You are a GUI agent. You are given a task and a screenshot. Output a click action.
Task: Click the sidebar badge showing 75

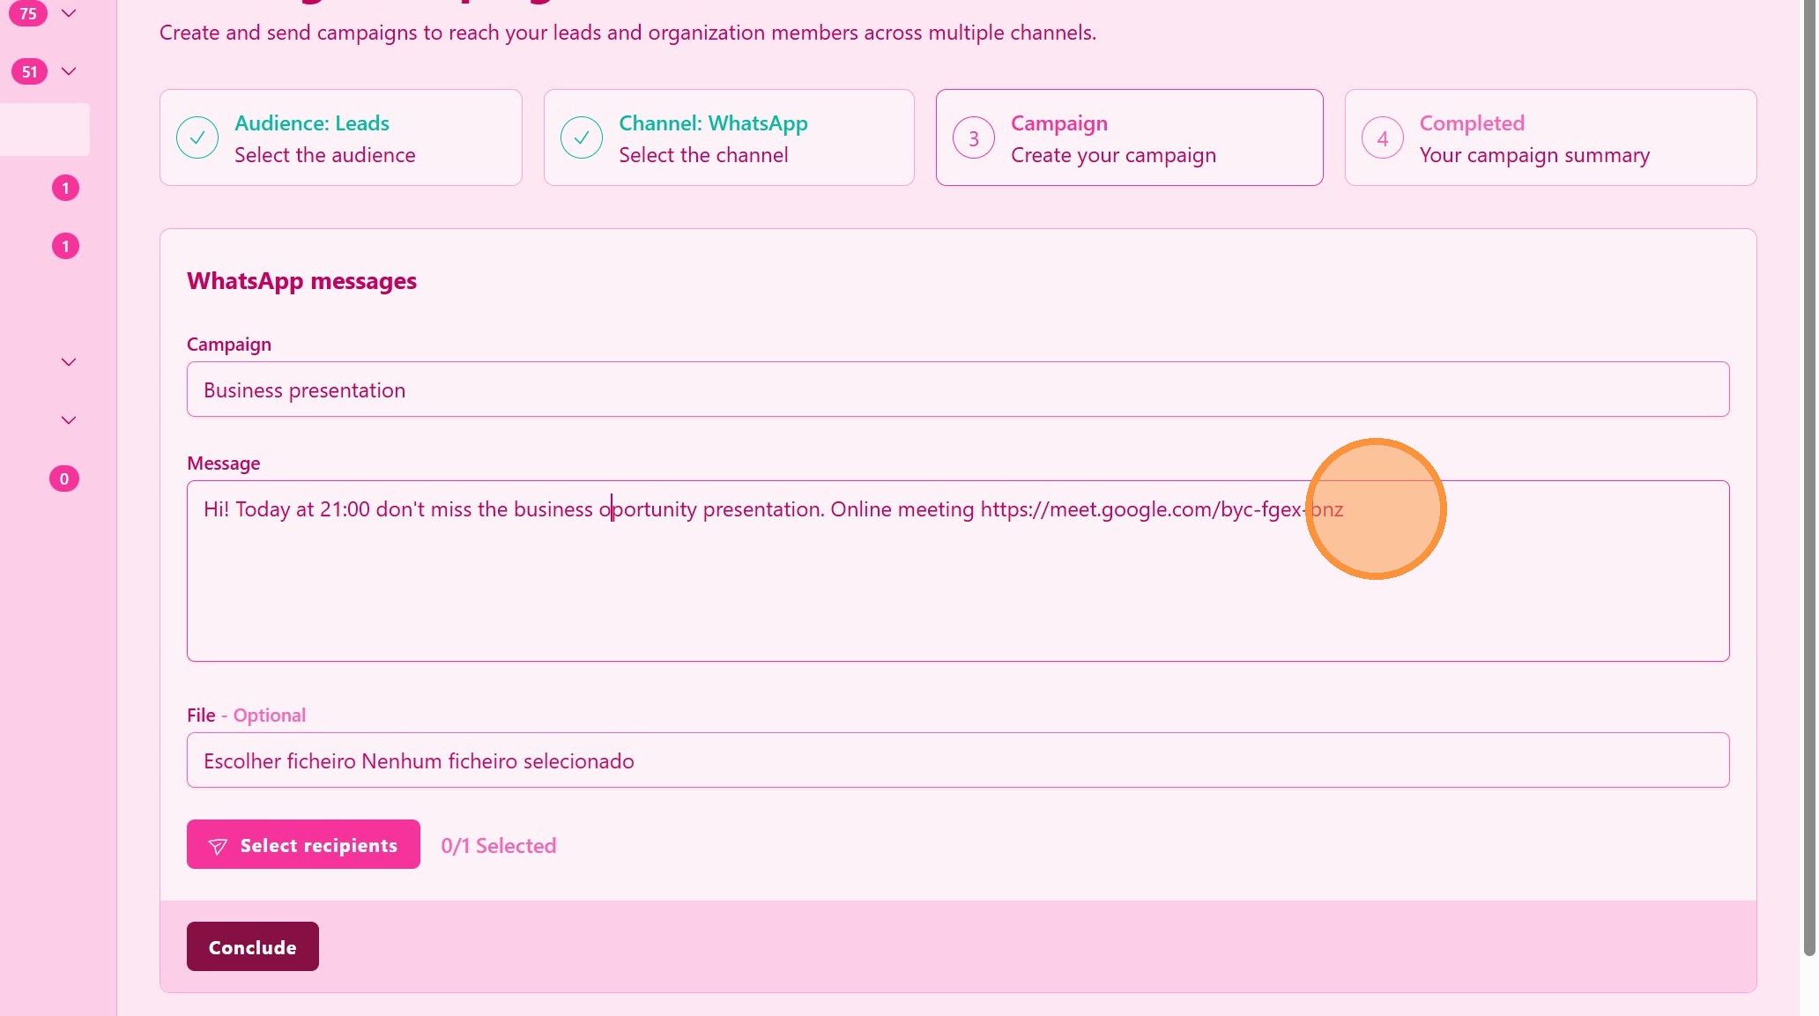click(28, 13)
